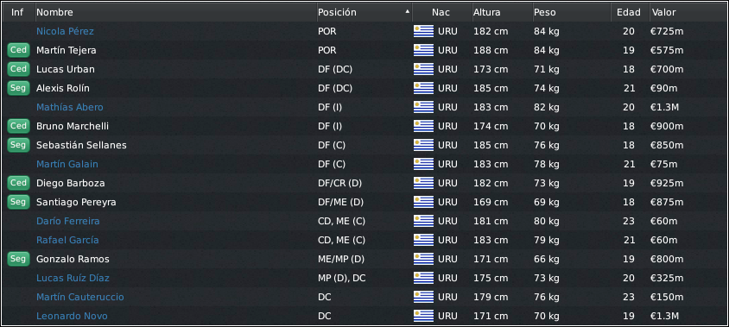Open the Martín Cauteruccio player link

(x=80, y=297)
